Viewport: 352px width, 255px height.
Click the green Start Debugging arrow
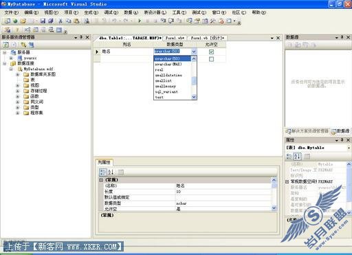140,21
